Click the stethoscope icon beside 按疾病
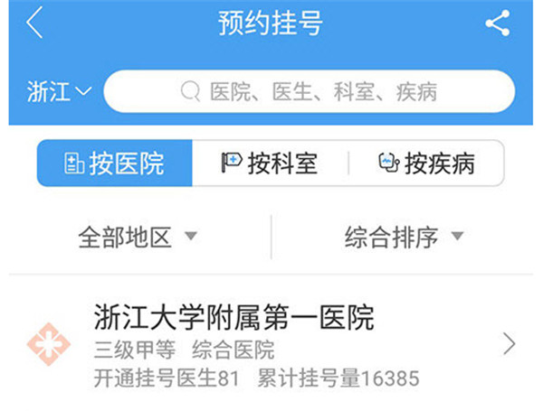 coord(389,163)
